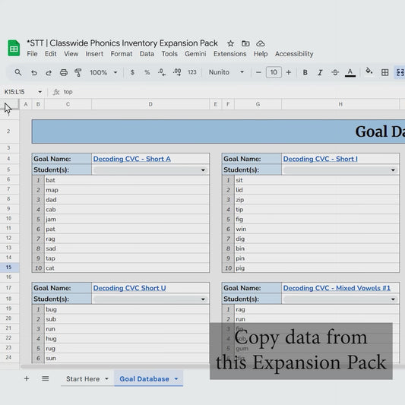The width and height of the screenshot is (405, 405).
Task: Select the cell containing win
Action: (317, 229)
